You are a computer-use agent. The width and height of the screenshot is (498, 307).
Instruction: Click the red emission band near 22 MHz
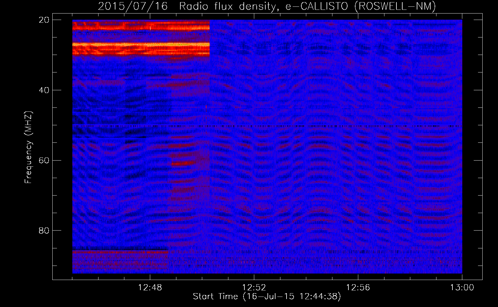pos(141,26)
